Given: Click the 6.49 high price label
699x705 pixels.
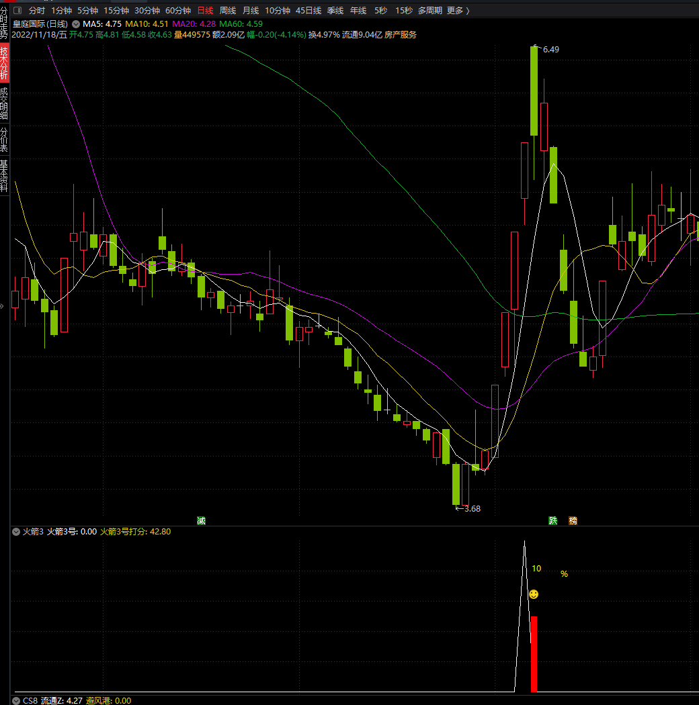Looking at the screenshot, I should tap(551, 50).
